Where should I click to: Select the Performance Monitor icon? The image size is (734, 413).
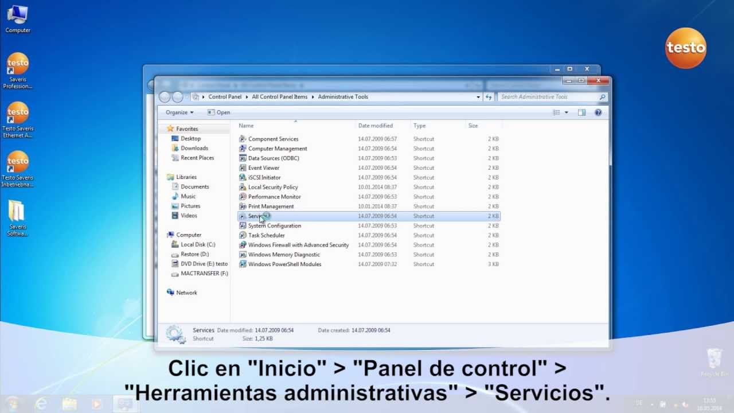243,197
